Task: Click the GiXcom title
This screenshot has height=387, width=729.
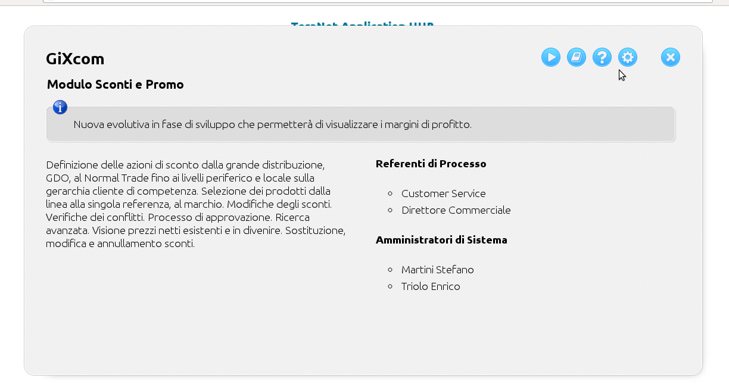Action: [75, 59]
